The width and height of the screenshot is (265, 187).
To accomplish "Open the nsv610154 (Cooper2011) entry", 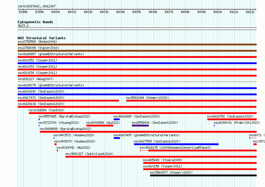I will 38,73.
